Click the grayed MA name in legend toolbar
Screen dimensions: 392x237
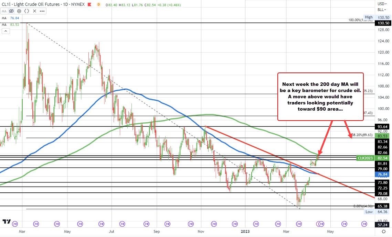(x=4, y=11)
